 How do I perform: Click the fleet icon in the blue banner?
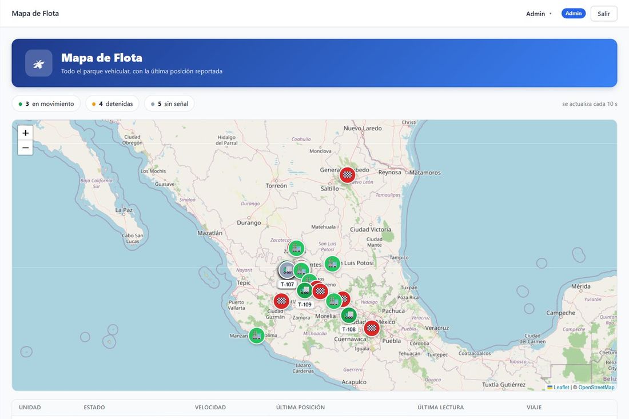39,63
